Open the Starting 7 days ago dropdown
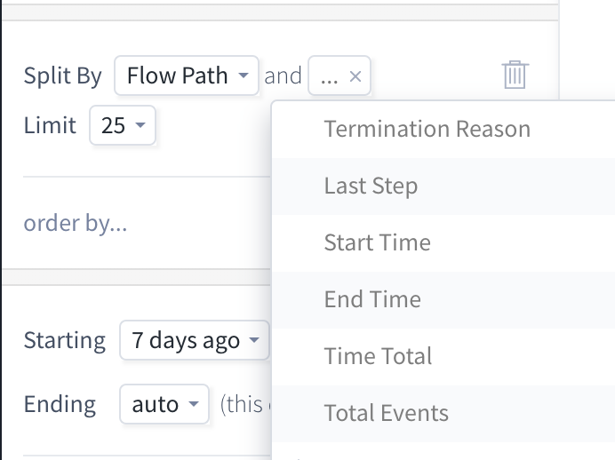The width and height of the screenshot is (615, 460). pos(195,340)
